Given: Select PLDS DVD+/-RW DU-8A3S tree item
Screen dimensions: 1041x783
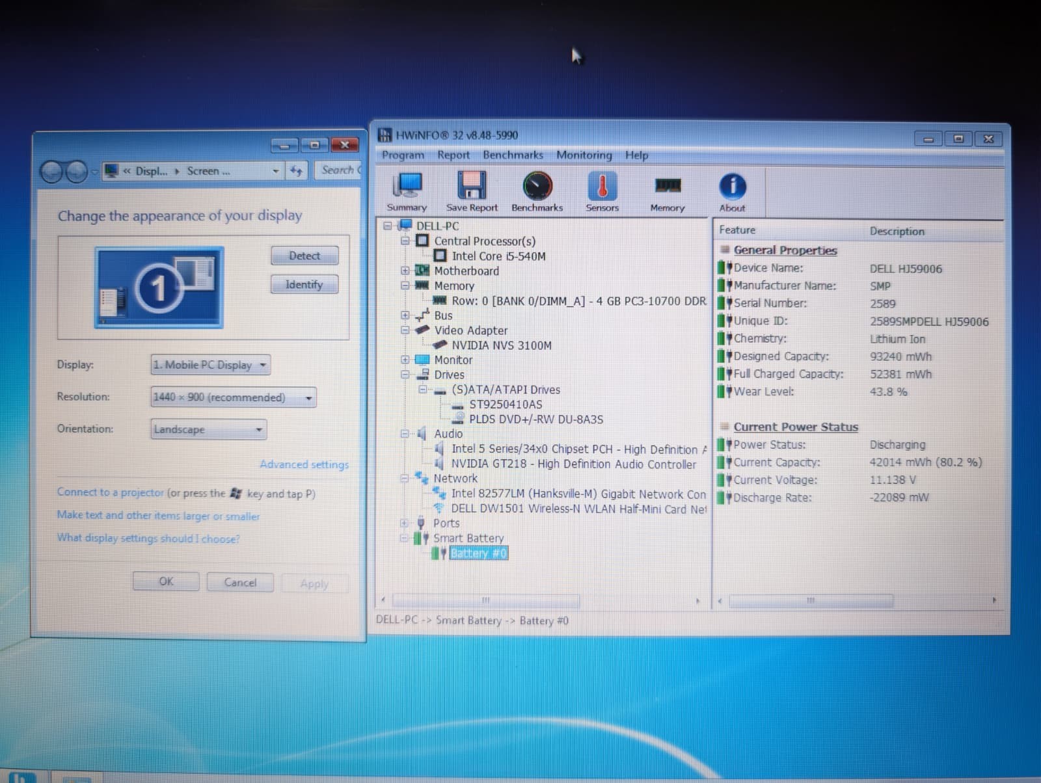Looking at the screenshot, I should 536,419.
